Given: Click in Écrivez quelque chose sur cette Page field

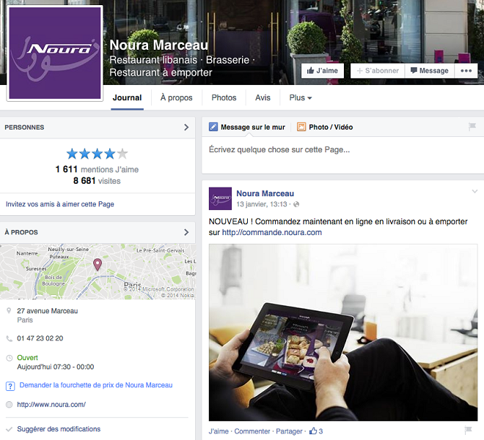Looking at the screenshot, I should (342, 155).
